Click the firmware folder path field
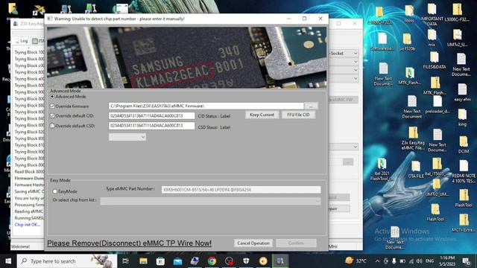The height and width of the screenshot is (268, 477). coord(206,106)
